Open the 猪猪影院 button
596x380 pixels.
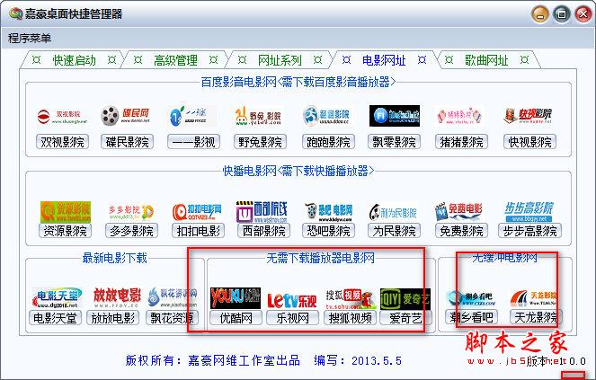pyautogui.click(x=461, y=142)
